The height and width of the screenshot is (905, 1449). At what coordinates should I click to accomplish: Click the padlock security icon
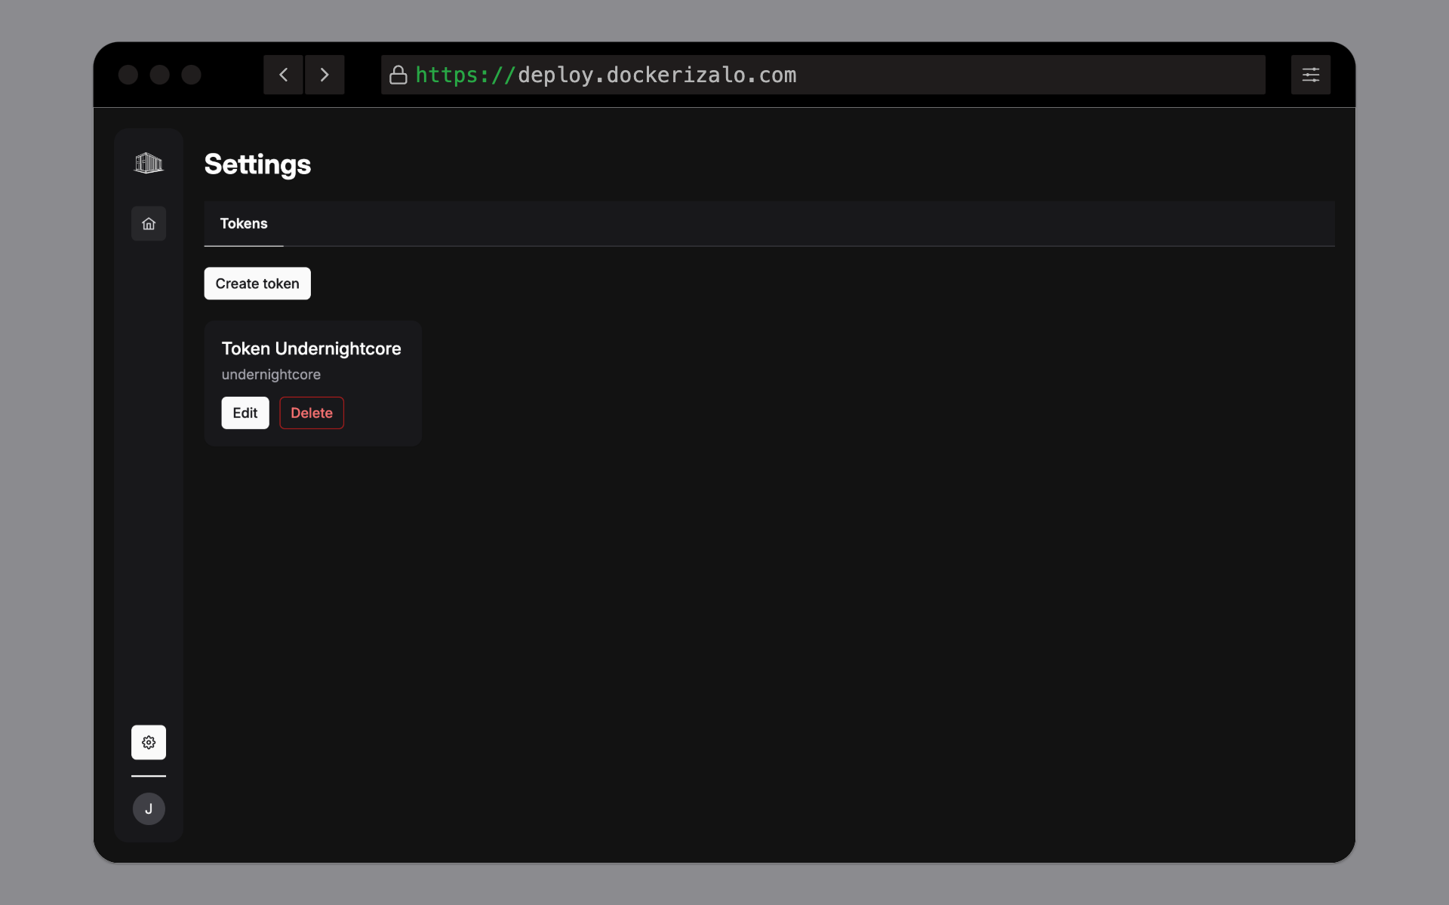(x=398, y=75)
